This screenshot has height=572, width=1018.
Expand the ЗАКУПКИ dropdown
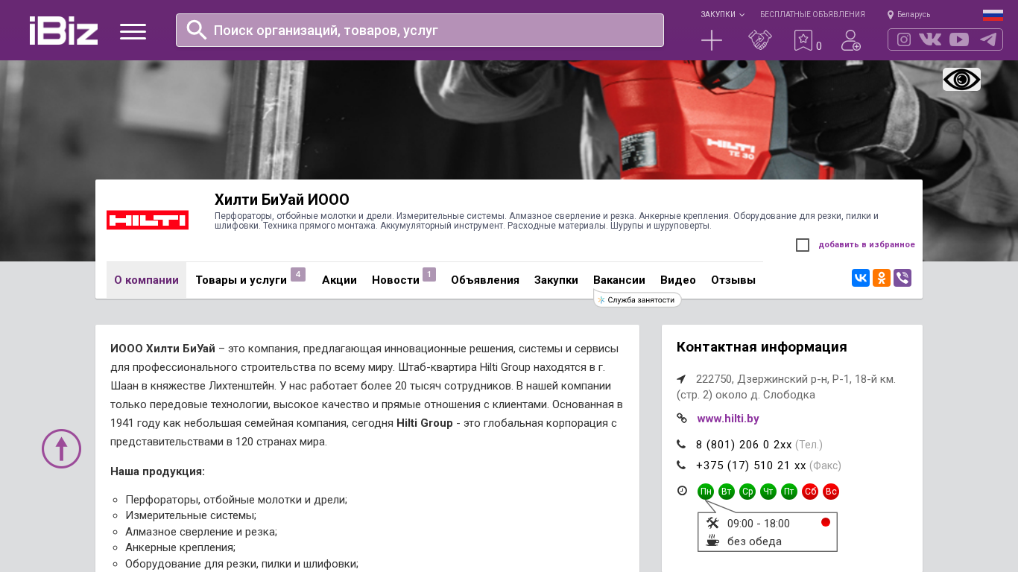[722, 14]
